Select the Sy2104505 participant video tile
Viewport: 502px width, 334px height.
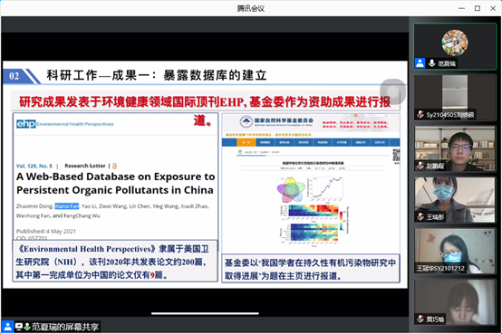click(x=455, y=98)
